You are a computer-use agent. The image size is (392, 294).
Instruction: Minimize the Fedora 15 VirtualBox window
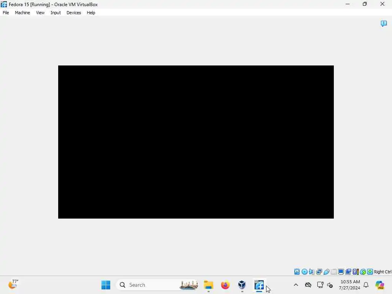(x=348, y=4)
